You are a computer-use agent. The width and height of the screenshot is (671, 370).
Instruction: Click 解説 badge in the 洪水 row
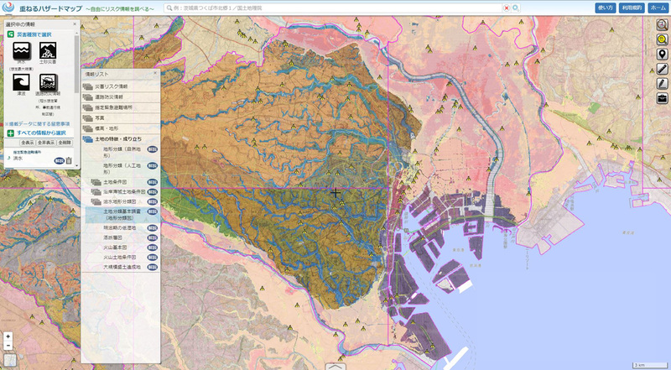[59, 161]
